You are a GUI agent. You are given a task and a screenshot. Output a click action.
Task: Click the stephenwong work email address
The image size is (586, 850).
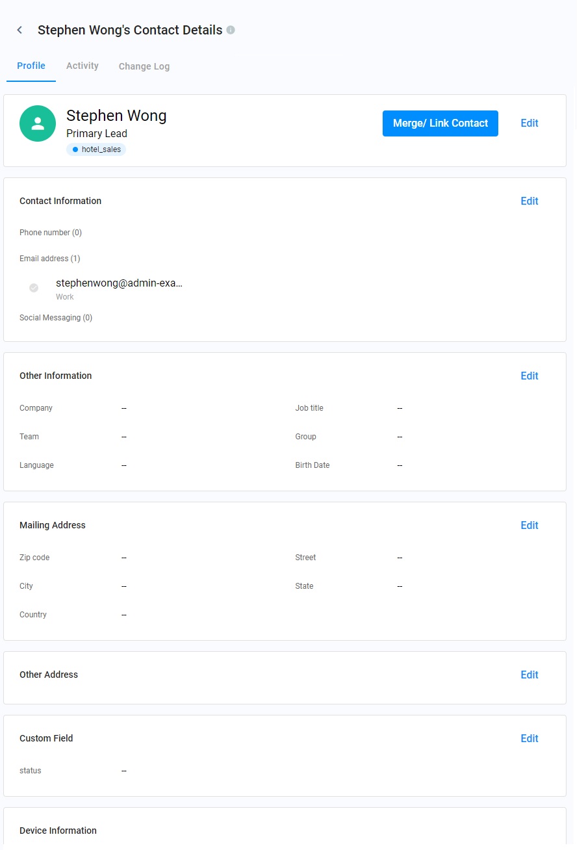pos(119,283)
